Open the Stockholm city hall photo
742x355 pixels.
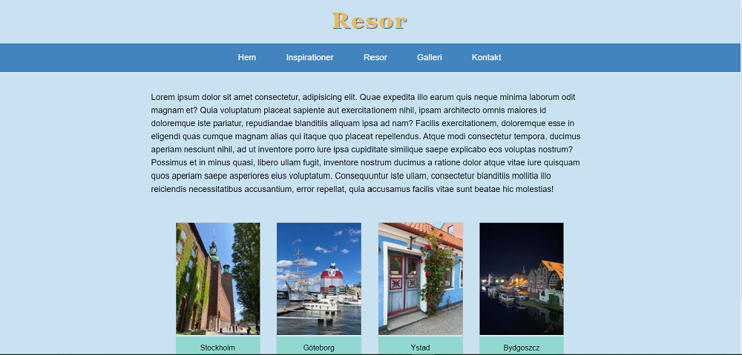(x=218, y=279)
